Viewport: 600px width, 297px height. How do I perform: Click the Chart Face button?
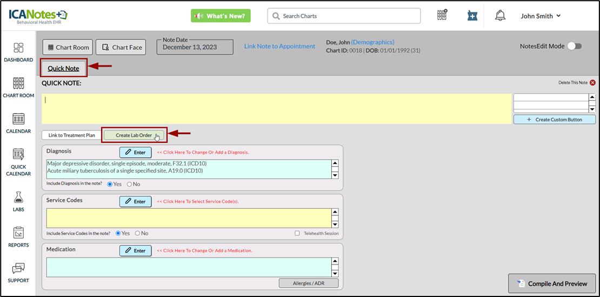[121, 48]
